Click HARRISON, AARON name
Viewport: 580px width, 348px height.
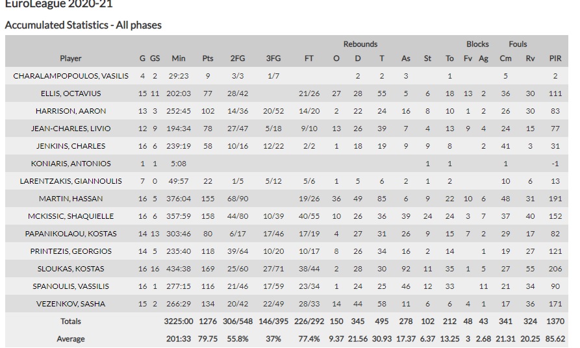[71, 111]
